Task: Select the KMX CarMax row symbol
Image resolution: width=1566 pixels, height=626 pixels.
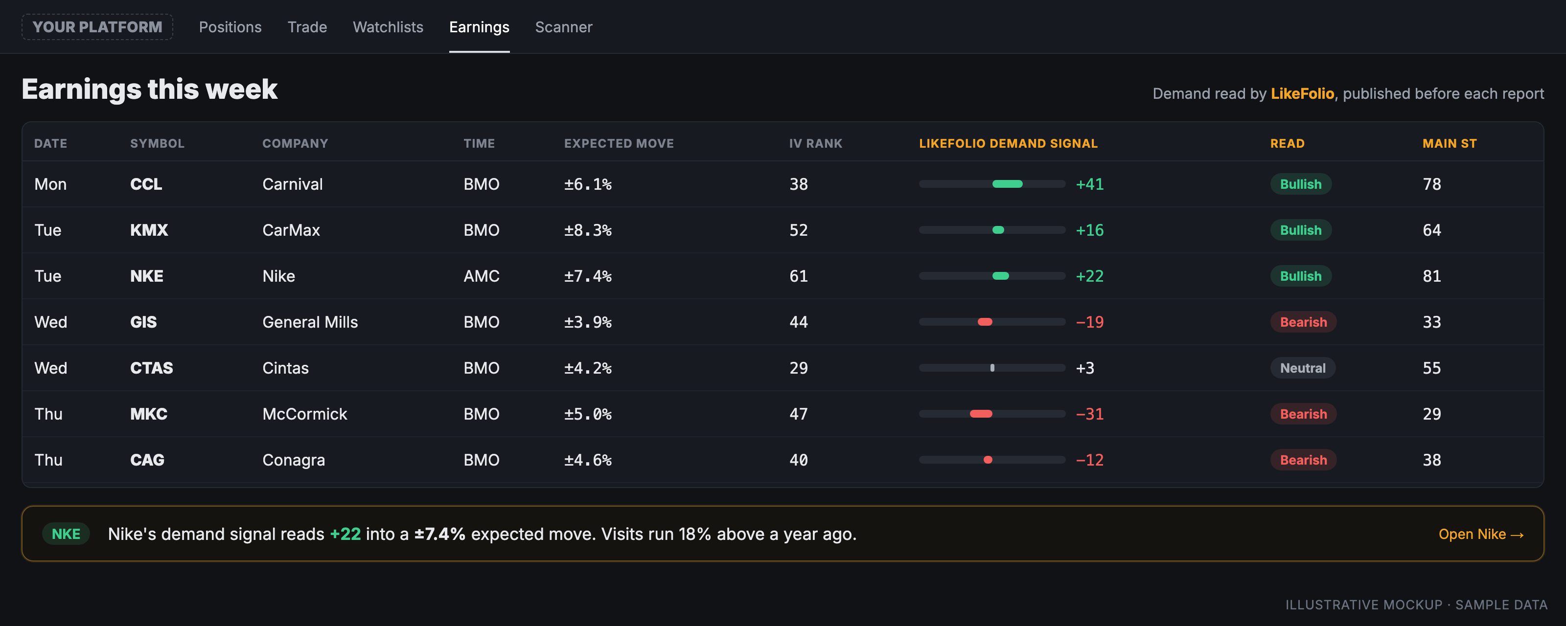Action: [149, 230]
